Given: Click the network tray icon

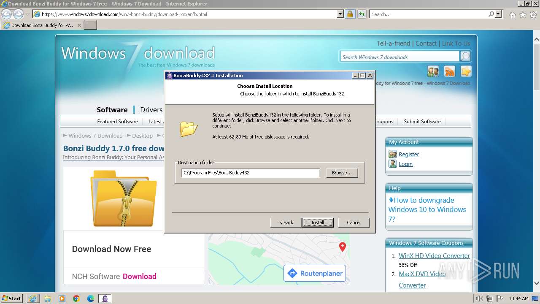Looking at the screenshot, I should [x=490, y=299].
